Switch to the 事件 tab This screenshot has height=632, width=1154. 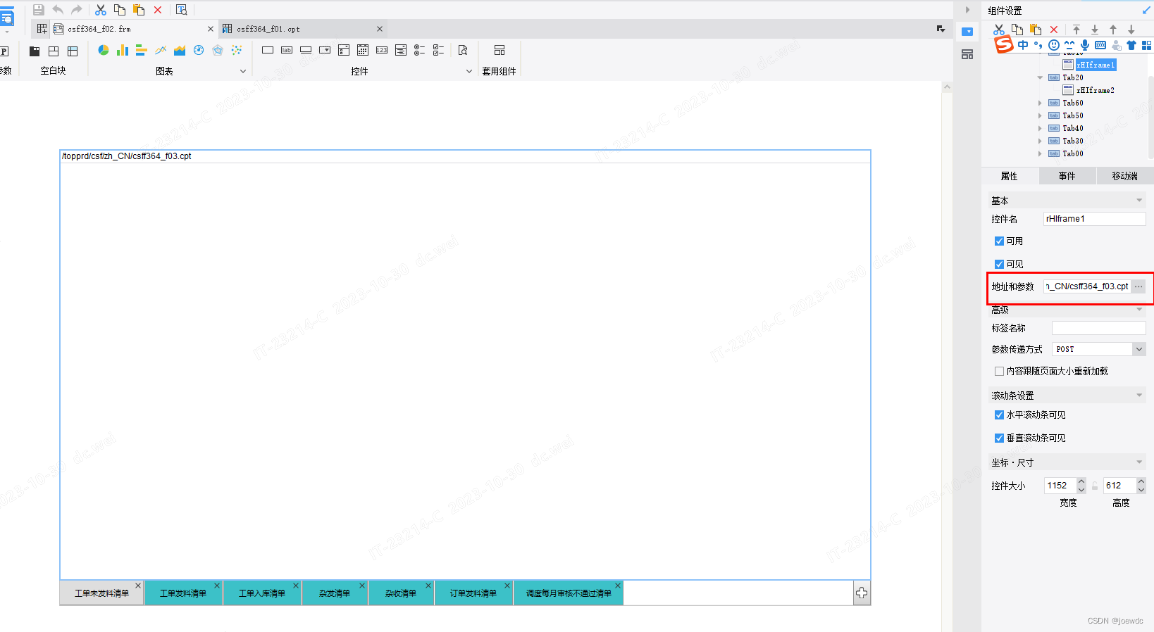tap(1067, 176)
